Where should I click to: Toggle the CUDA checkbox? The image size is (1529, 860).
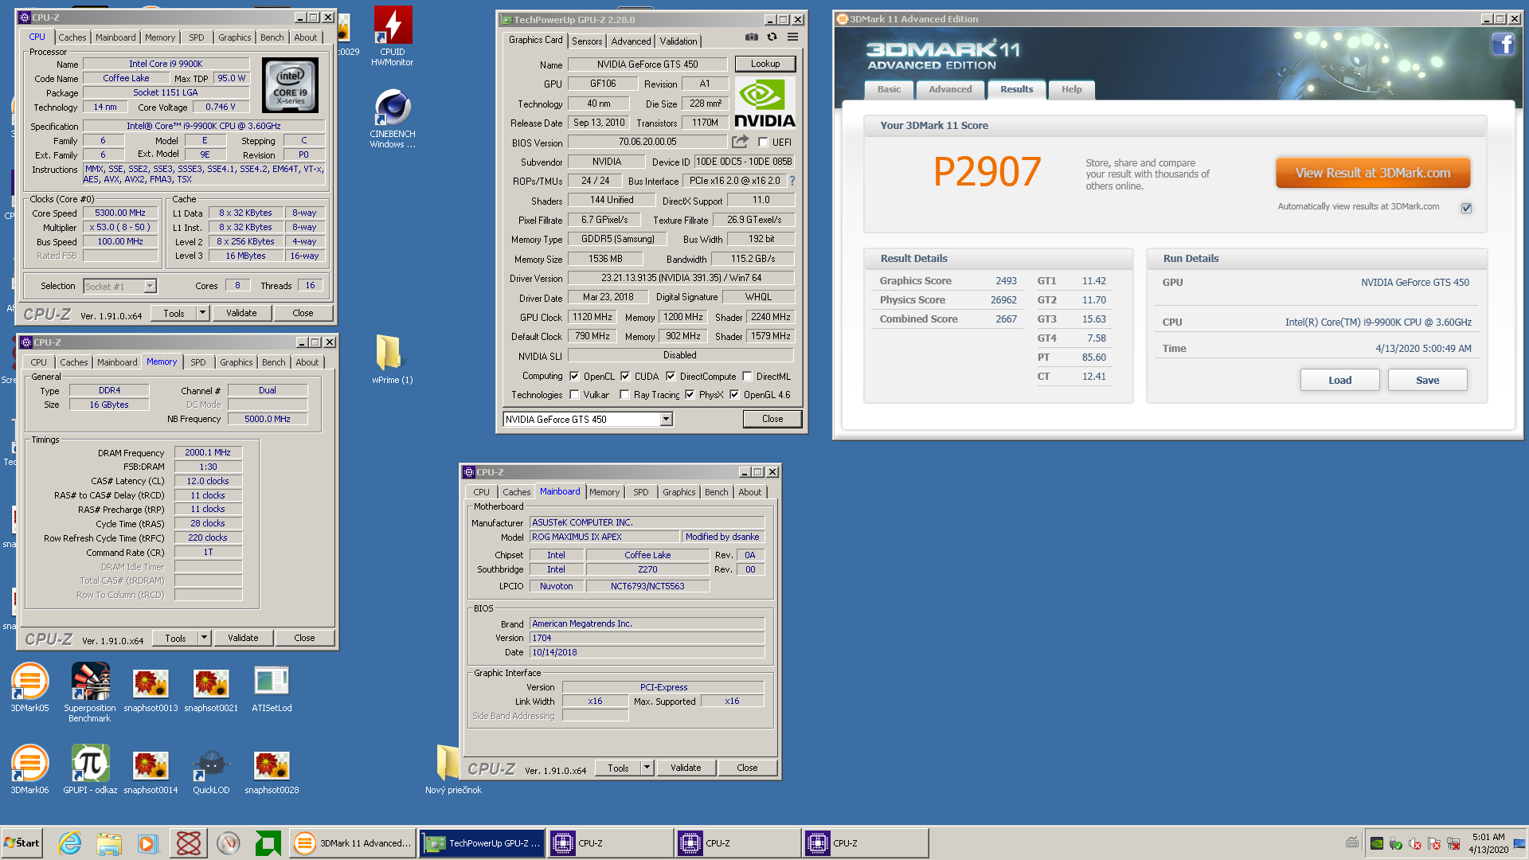click(x=625, y=376)
